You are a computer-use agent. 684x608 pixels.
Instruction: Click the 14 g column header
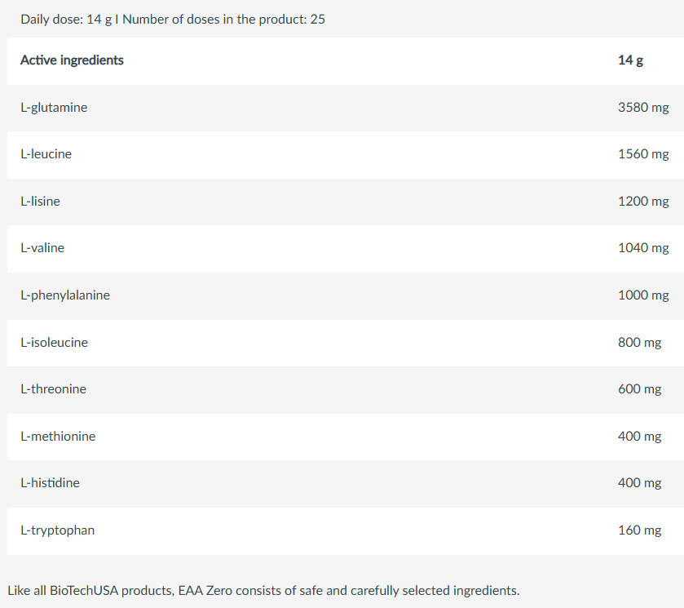click(x=630, y=60)
